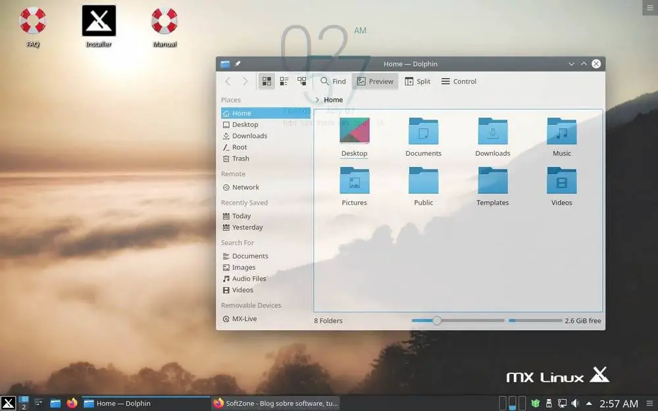Open MX application launcher menu

click(8, 403)
